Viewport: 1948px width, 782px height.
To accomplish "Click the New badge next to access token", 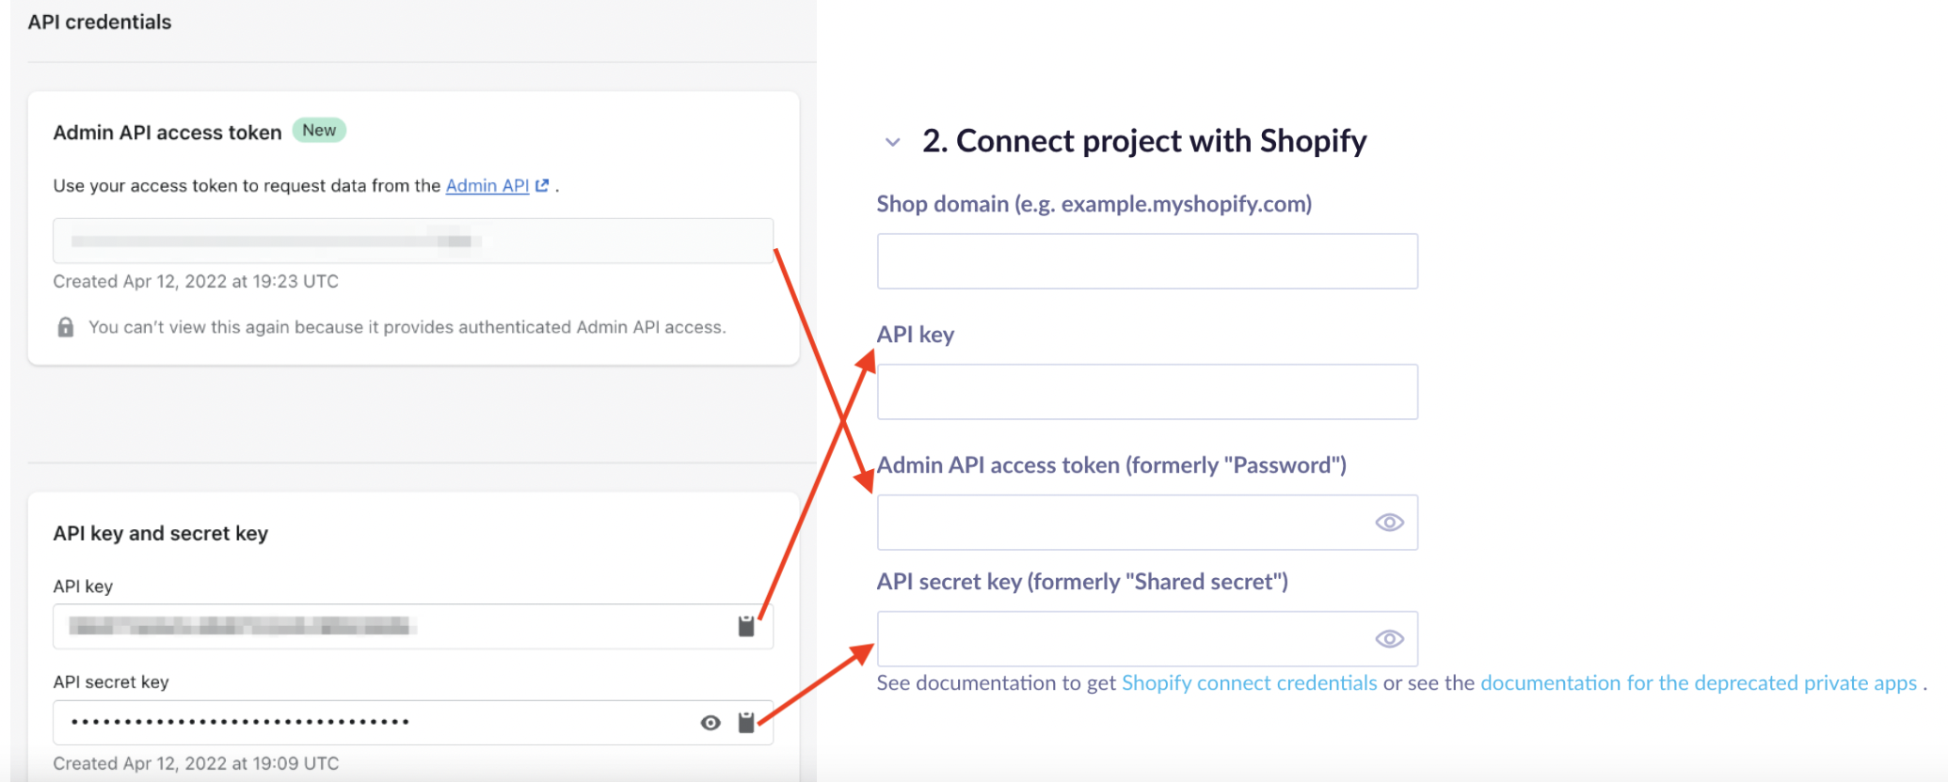I will tap(319, 131).
